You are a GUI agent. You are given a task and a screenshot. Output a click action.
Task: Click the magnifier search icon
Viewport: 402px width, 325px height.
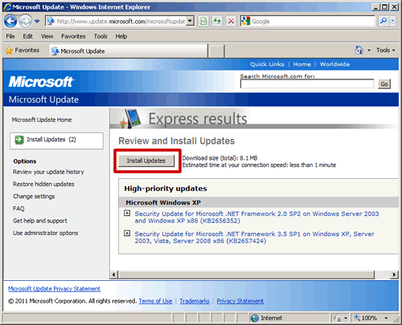click(384, 21)
